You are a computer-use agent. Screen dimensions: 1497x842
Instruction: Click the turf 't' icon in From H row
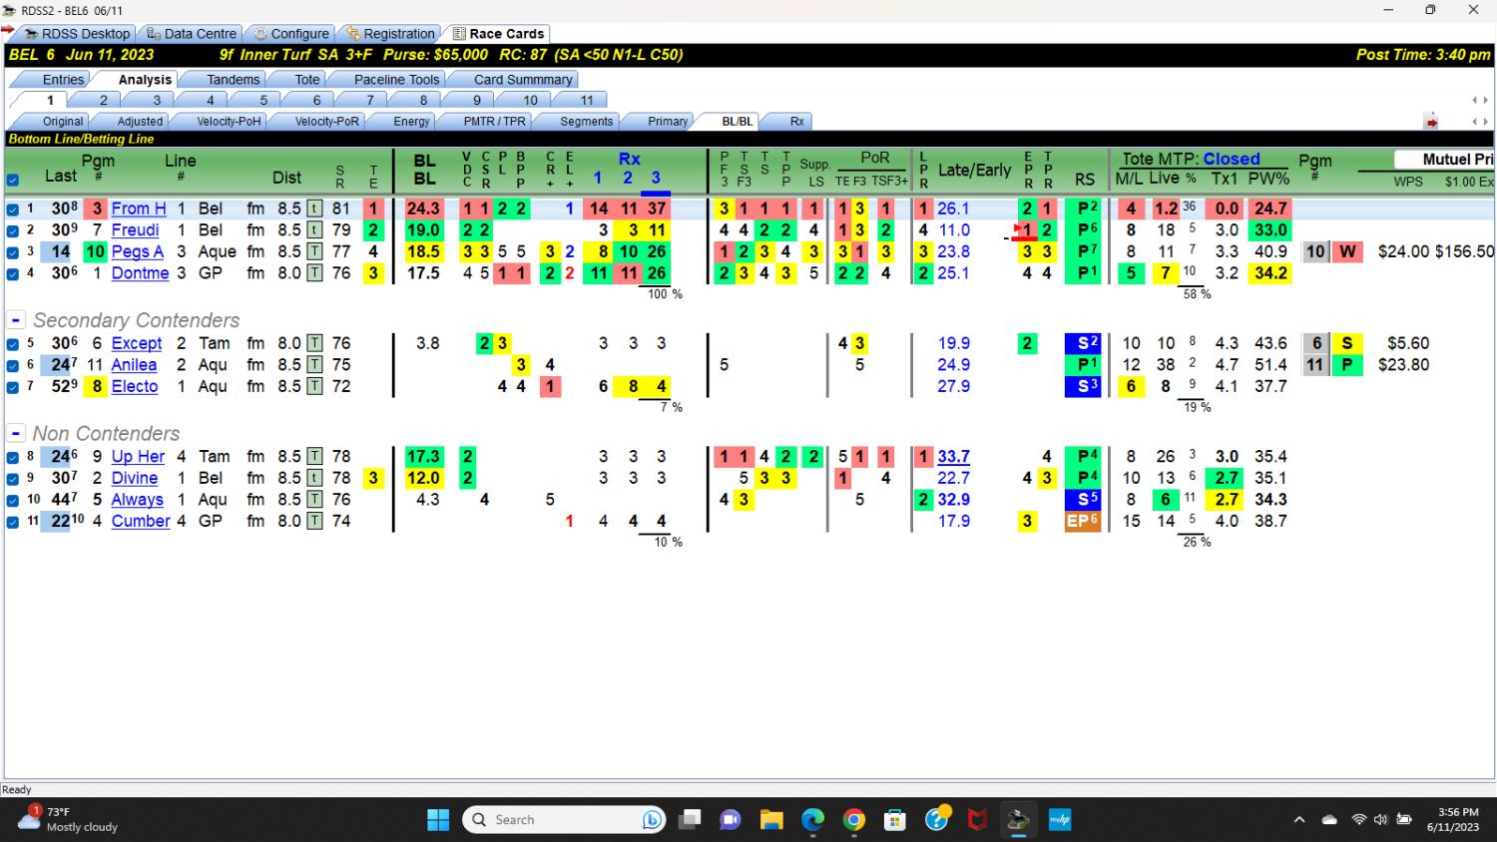[314, 209]
